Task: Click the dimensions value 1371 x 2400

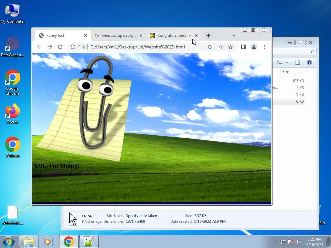Action: tap(135, 222)
